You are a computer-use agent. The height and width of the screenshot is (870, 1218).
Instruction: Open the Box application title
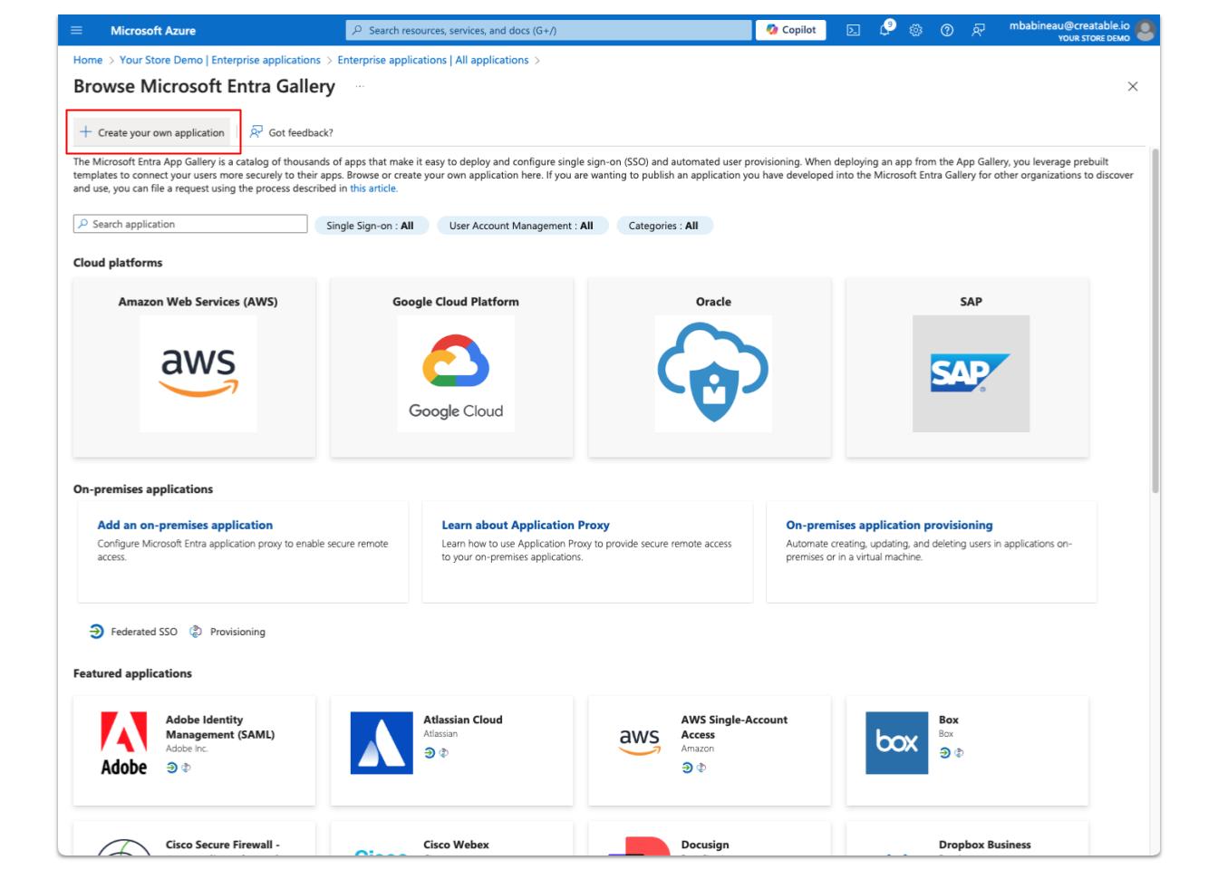949,720
